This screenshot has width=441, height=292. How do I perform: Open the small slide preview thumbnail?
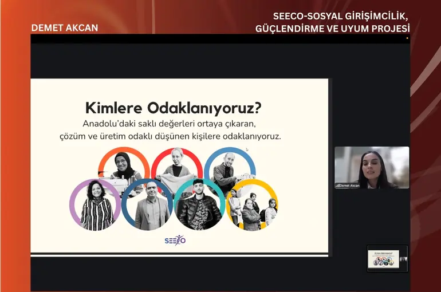click(387, 259)
